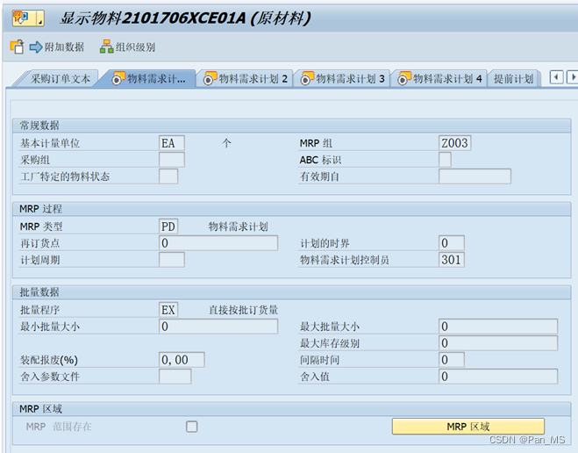The image size is (578, 453).
Task: Click the unit text 个
Action: click(x=226, y=143)
